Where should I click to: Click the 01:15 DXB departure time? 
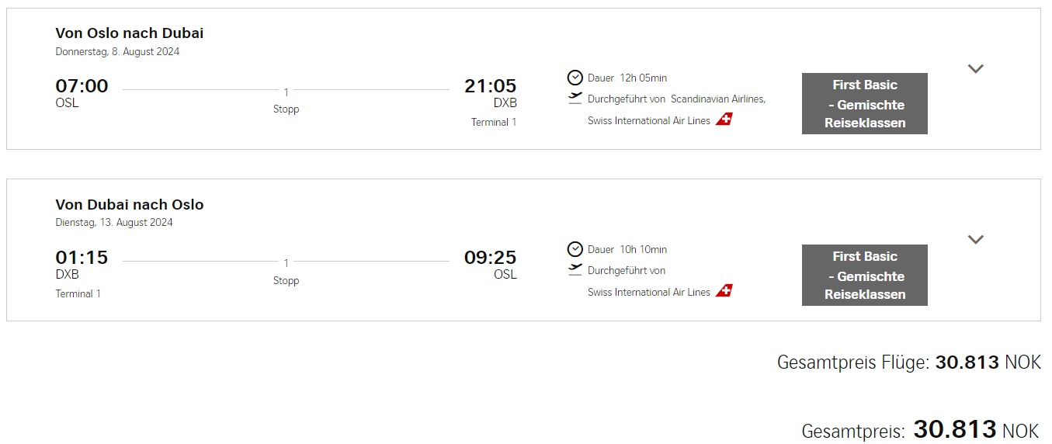tap(82, 258)
